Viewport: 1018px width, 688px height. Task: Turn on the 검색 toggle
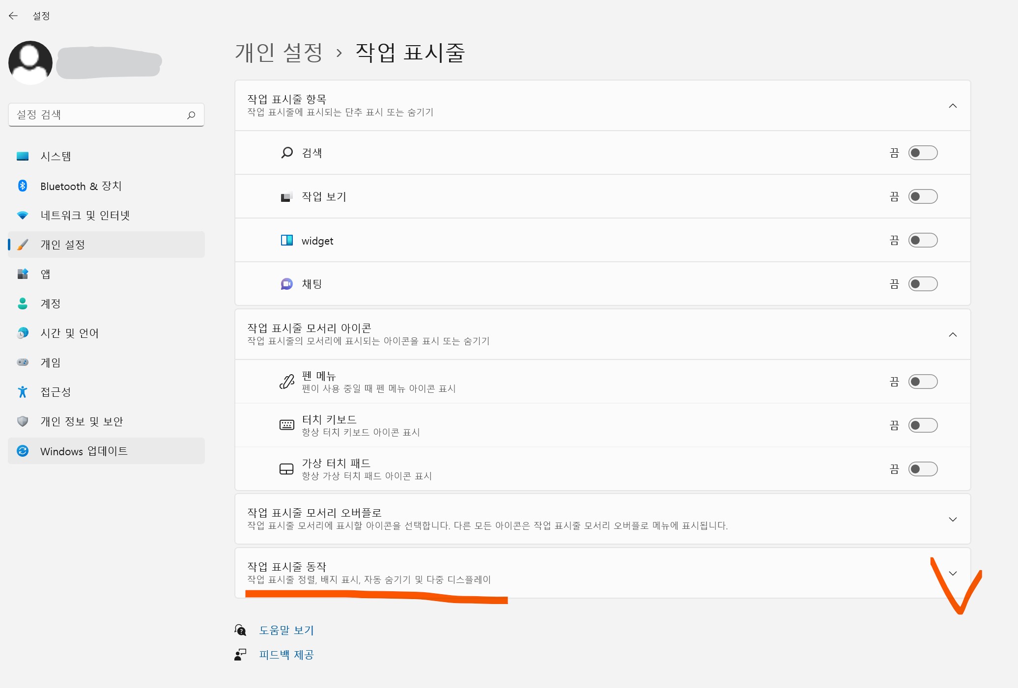(x=922, y=153)
